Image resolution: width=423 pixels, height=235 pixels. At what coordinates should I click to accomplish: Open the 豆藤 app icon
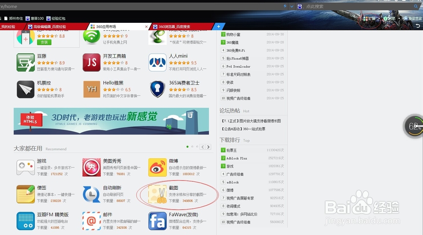coord(26,62)
